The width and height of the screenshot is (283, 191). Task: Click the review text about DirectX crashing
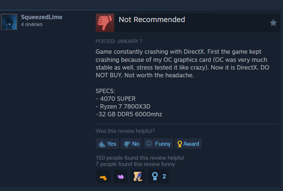[x=182, y=63]
